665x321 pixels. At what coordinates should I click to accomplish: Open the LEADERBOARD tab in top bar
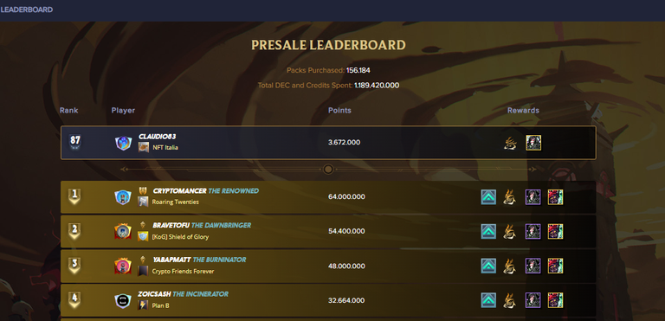pyautogui.click(x=26, y=10)
